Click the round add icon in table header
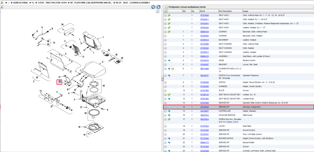The width and height of the screenshot is (314, 152). point(165,11)
